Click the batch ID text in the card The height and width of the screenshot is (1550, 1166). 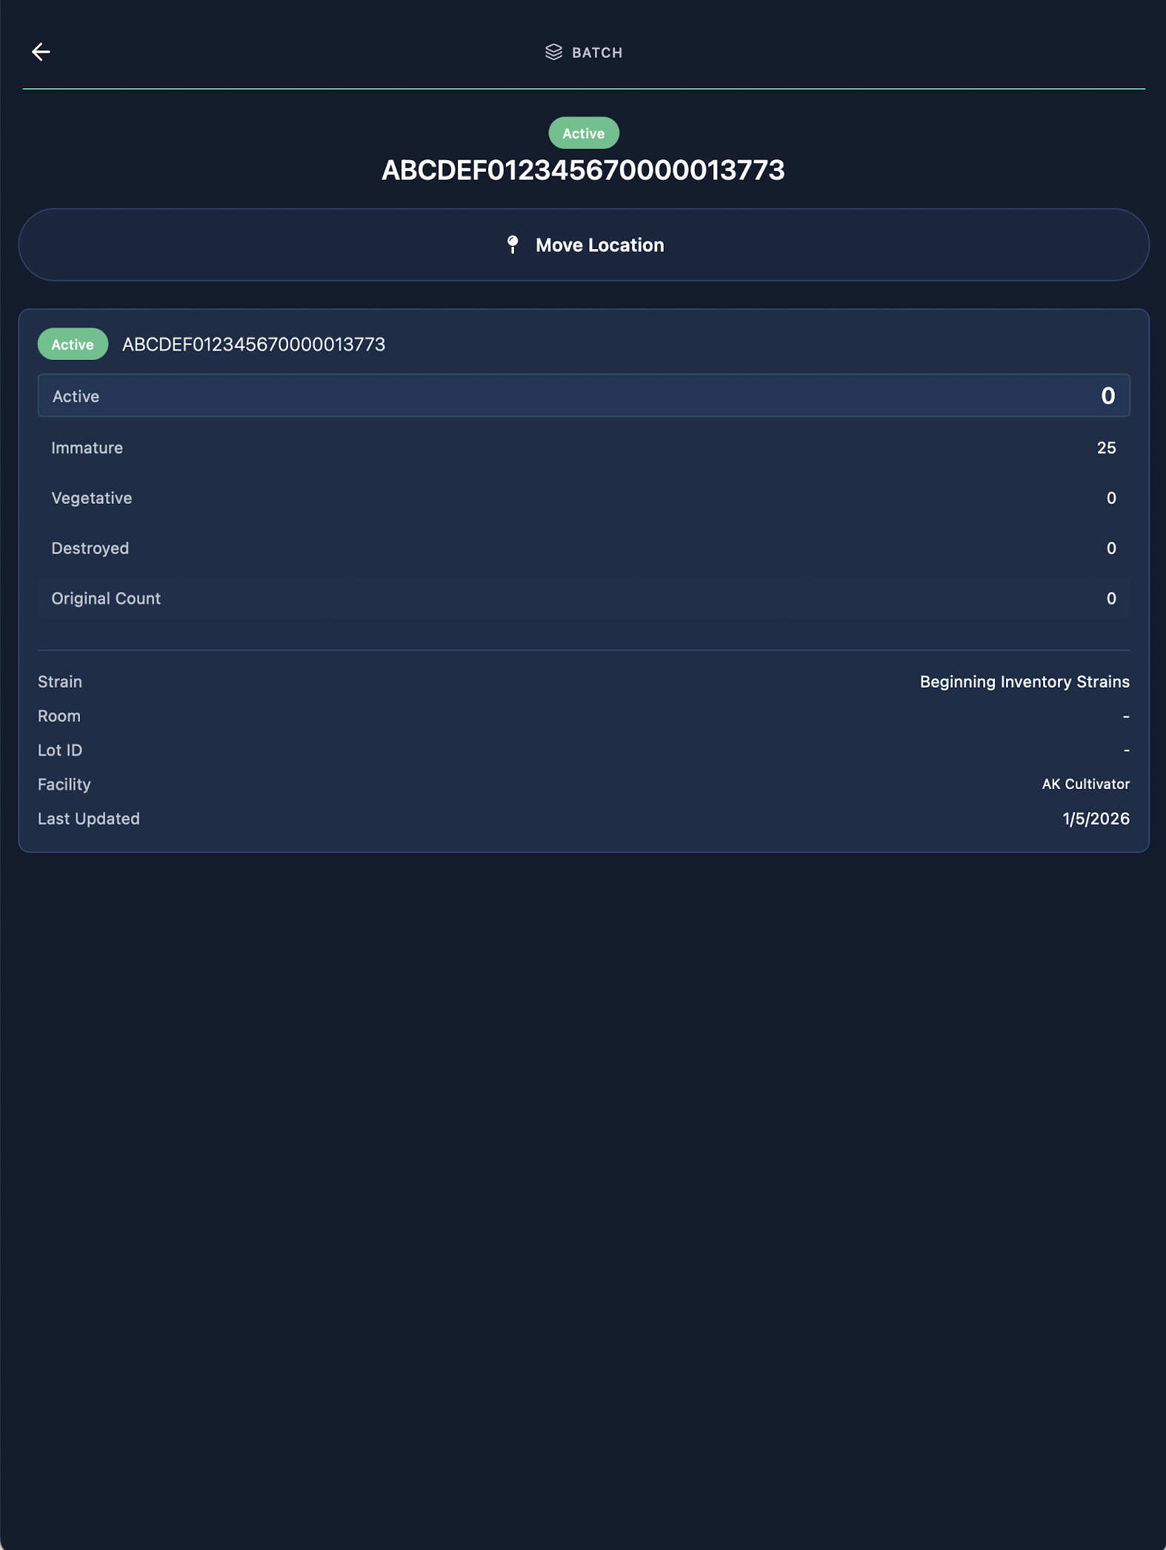pos(253,345)
